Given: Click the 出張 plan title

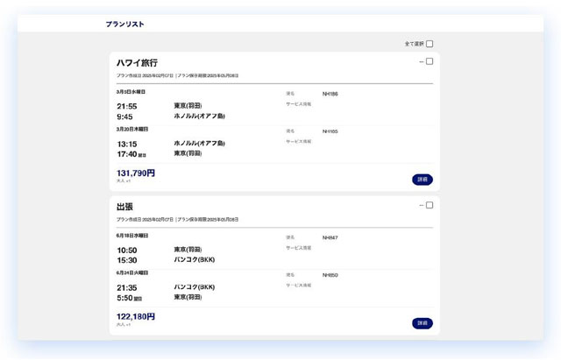Looking at the screenshot, I should tap(125, 207).
